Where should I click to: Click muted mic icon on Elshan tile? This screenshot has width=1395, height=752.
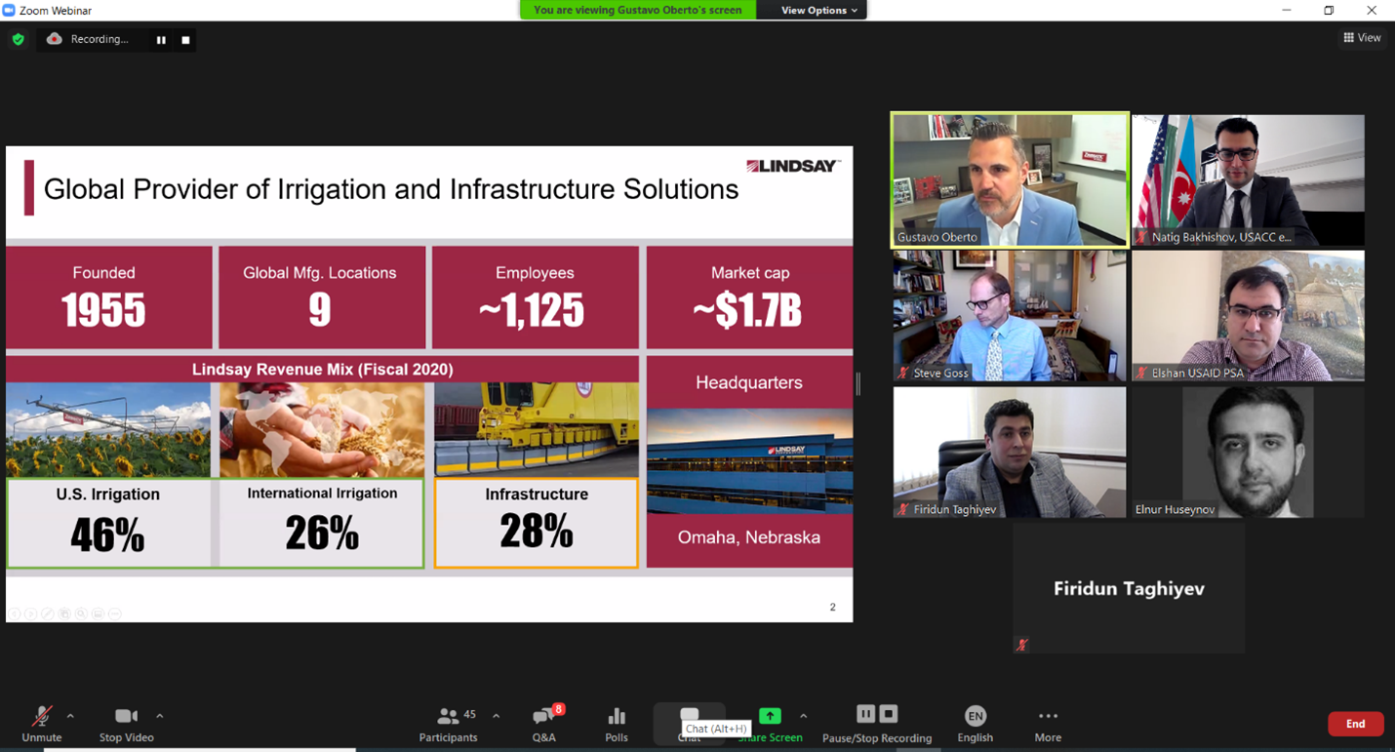click(1141, 373)
